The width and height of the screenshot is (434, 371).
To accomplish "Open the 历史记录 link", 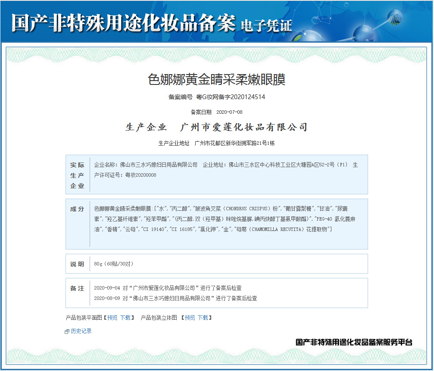I will coord(81,331).
